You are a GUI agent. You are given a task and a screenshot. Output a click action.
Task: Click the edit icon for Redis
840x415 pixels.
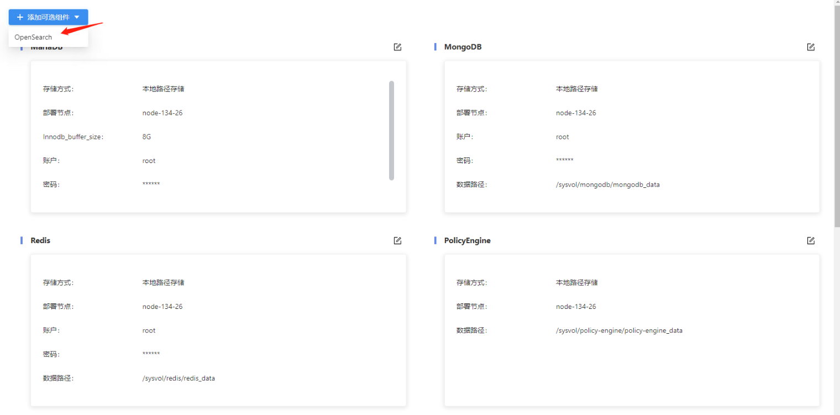click(x=397, y=240)
